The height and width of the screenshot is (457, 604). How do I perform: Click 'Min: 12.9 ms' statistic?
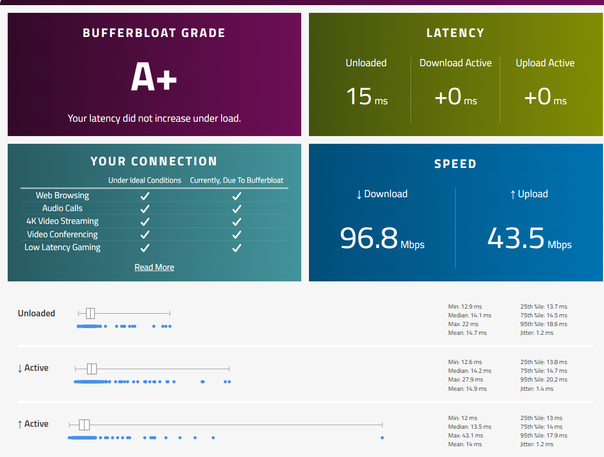[465, 307]
